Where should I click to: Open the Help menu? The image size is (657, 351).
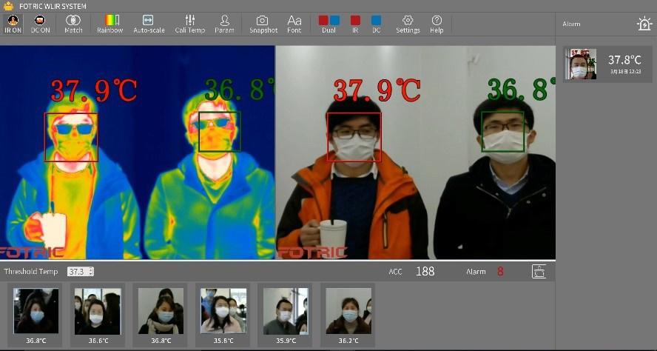coord(437,24)
